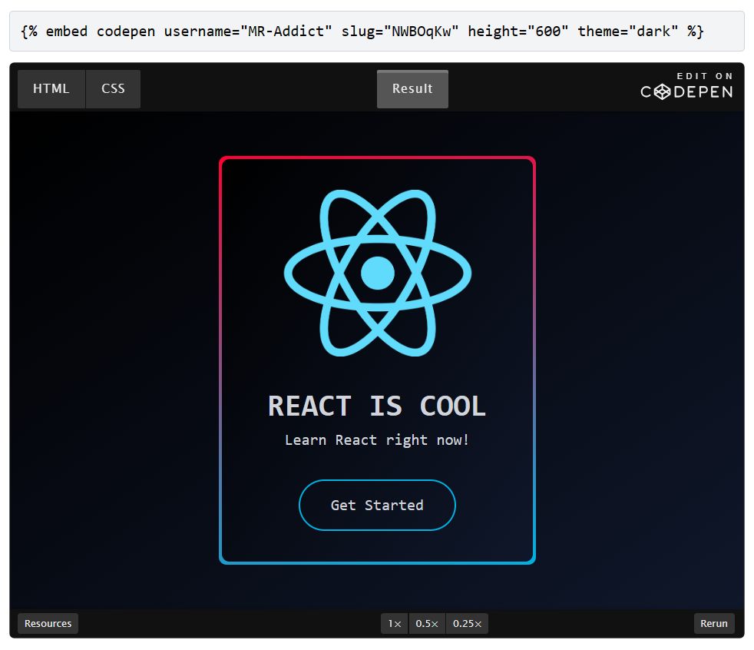Open the Resources panel
The width and height of the screenshot is (754, 650).
click(x=48, y=623)
